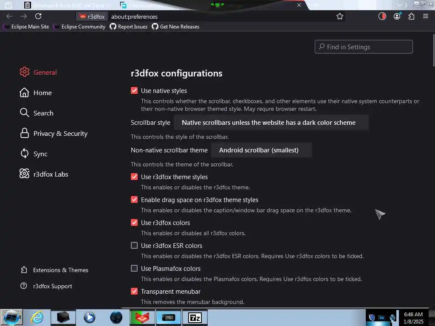435x326 pixels.
Task: Open the Windows Start orb
Action: click(x=11, y=318)
